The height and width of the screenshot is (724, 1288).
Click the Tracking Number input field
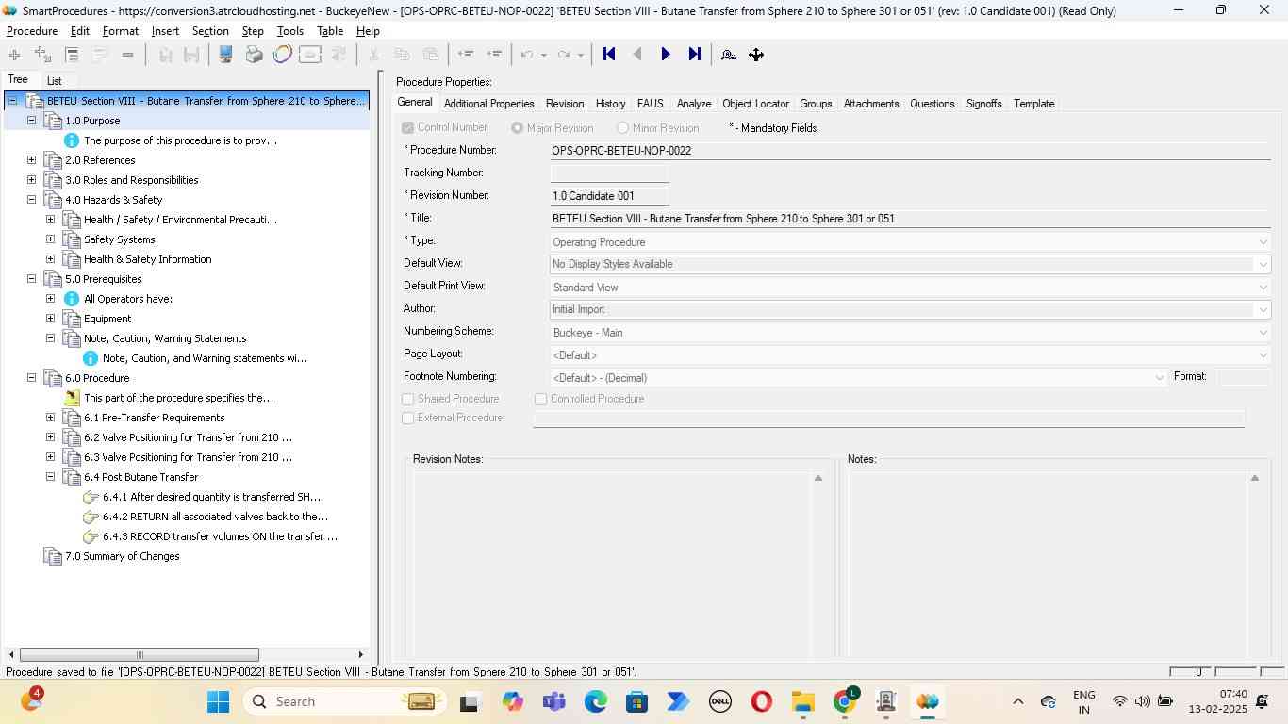(x=609, y=173)
